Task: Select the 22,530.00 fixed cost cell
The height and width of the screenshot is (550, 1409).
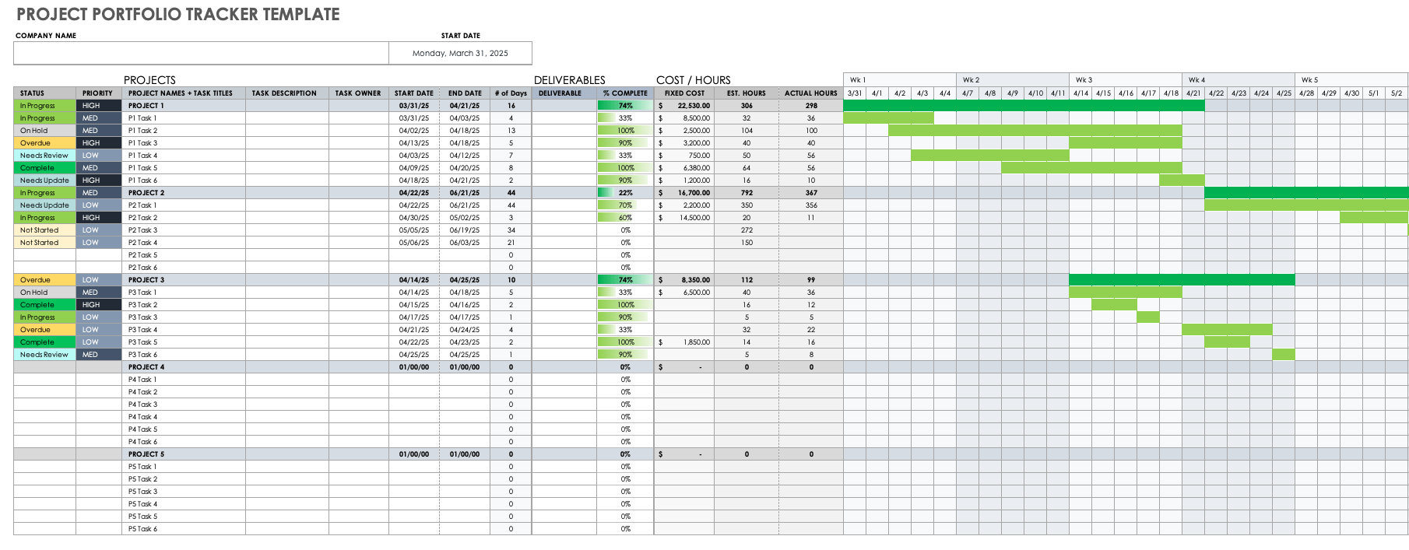Action: coord(684,106)
